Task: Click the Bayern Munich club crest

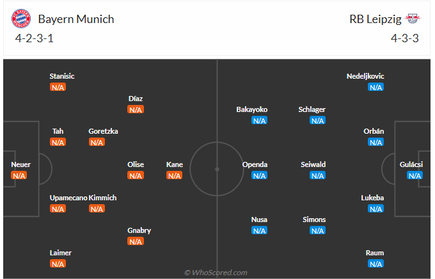Action: point(21,19)
